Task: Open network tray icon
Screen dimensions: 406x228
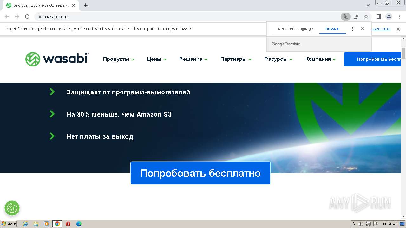Action: [x=368, y=224]
